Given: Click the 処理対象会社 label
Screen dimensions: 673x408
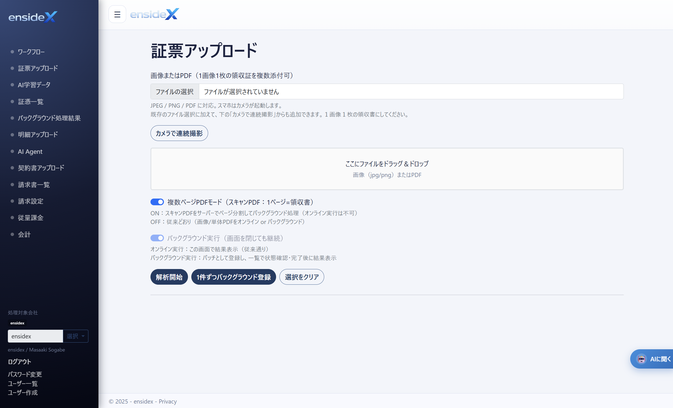Looking at the screenshot, I should [x=23, y=313].
